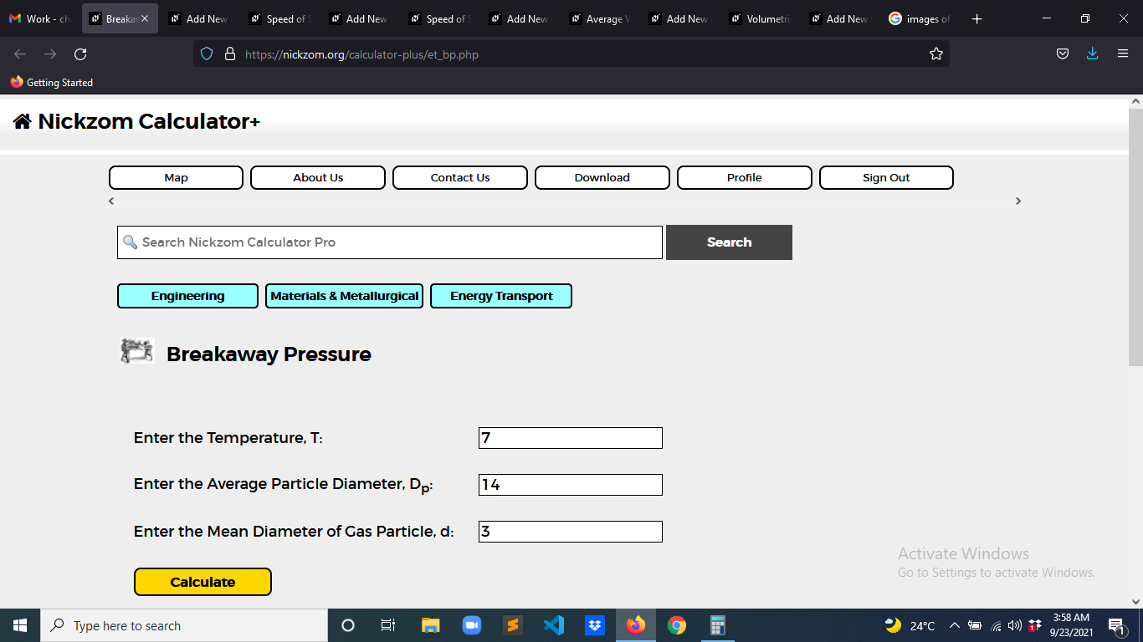1143x642 pixels.
Task: Open a new browser tab
Action: [x=976, y=18]
